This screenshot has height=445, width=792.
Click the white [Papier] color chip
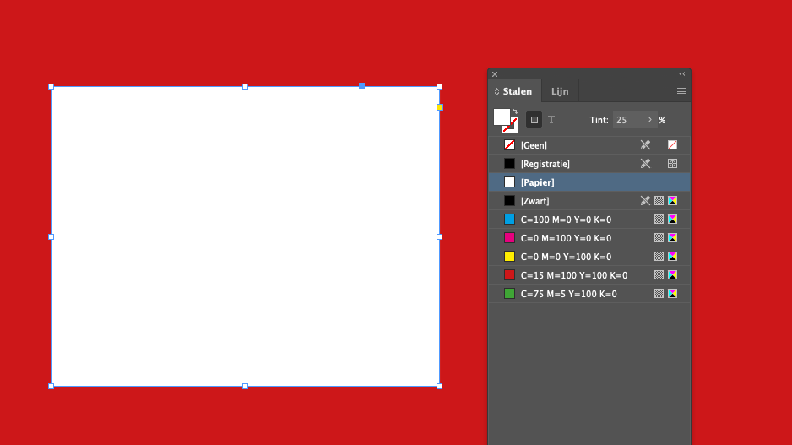[x=510, y=182]
